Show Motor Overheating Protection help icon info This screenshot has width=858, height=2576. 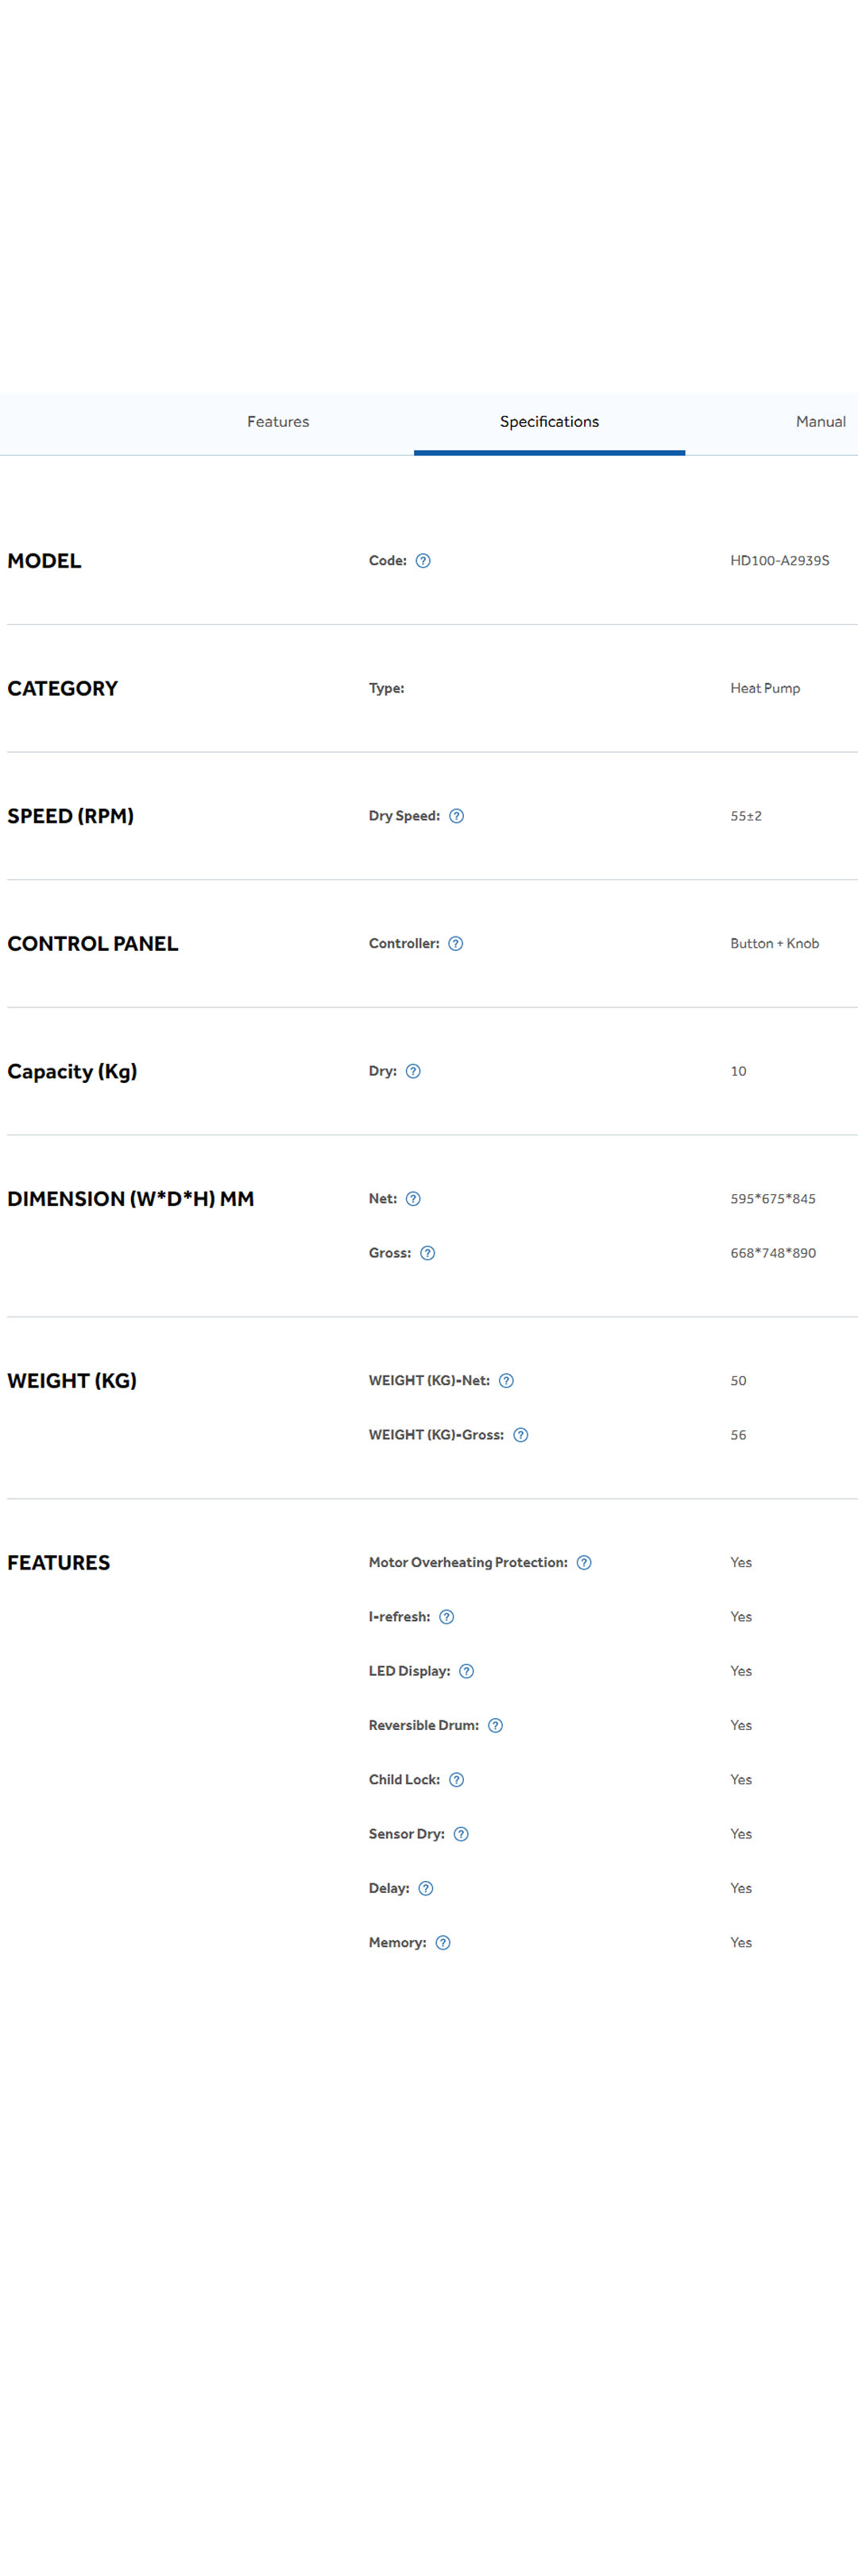[x=585, y=1563]
